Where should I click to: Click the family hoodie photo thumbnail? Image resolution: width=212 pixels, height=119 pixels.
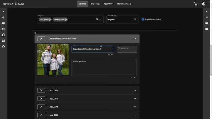(53, 60)
